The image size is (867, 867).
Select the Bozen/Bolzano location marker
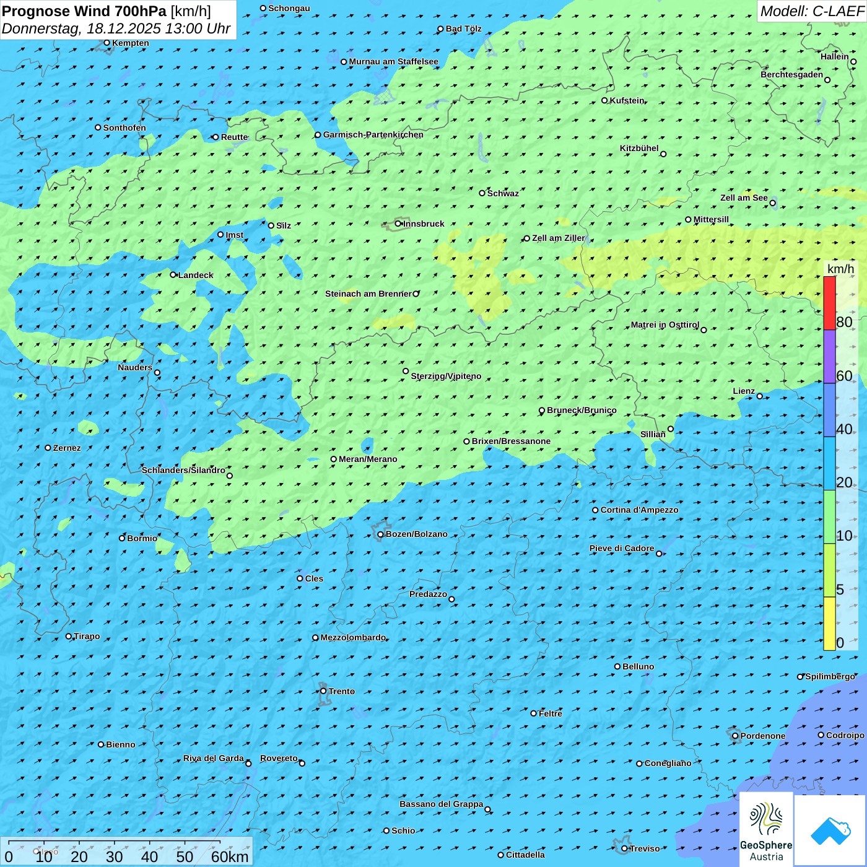tap(381, 534)
